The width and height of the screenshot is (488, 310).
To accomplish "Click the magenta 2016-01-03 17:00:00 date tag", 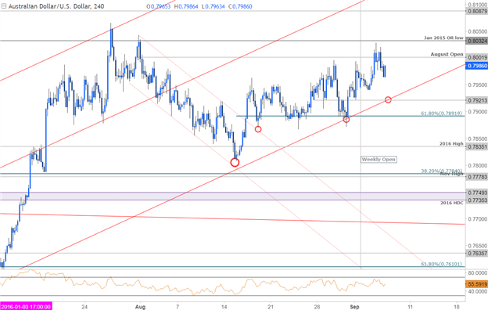I will pyautogui.click(x=26, y=307).
